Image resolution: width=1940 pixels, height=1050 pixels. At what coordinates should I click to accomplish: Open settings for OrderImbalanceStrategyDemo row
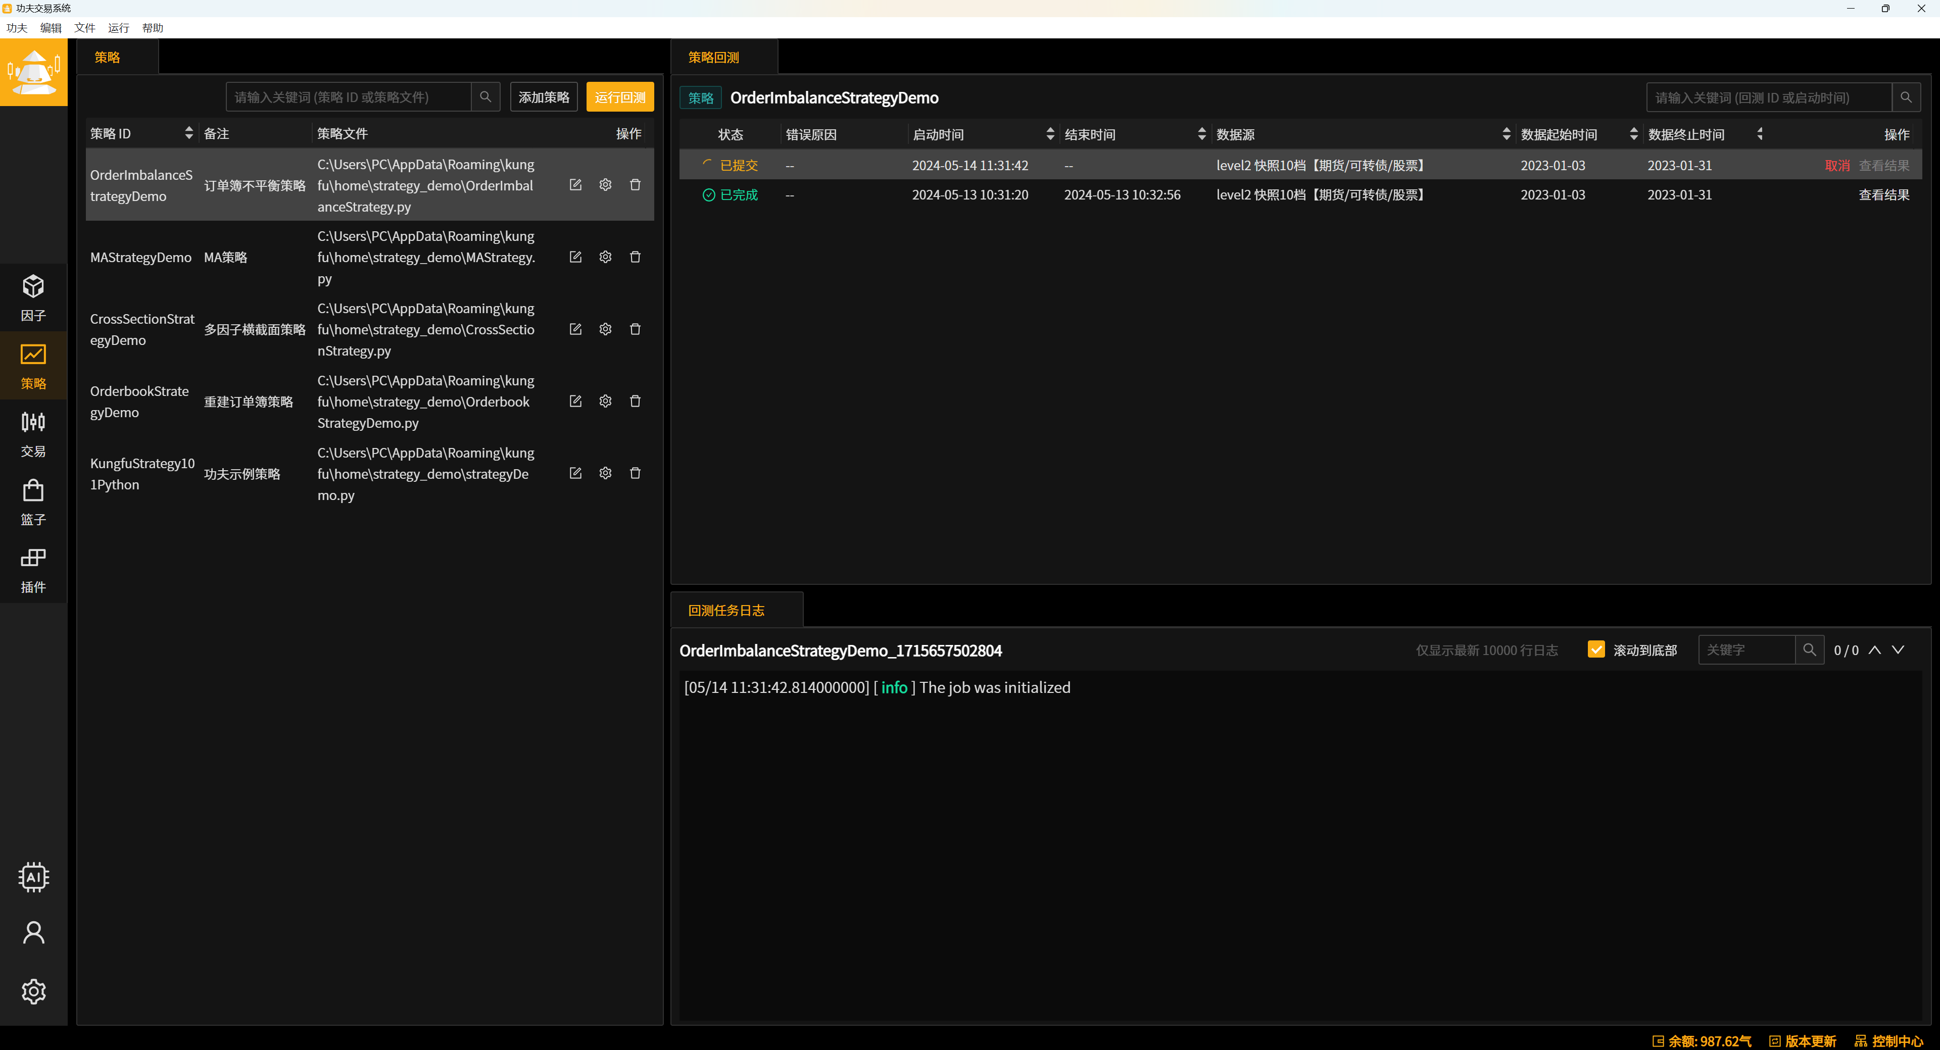606,184
